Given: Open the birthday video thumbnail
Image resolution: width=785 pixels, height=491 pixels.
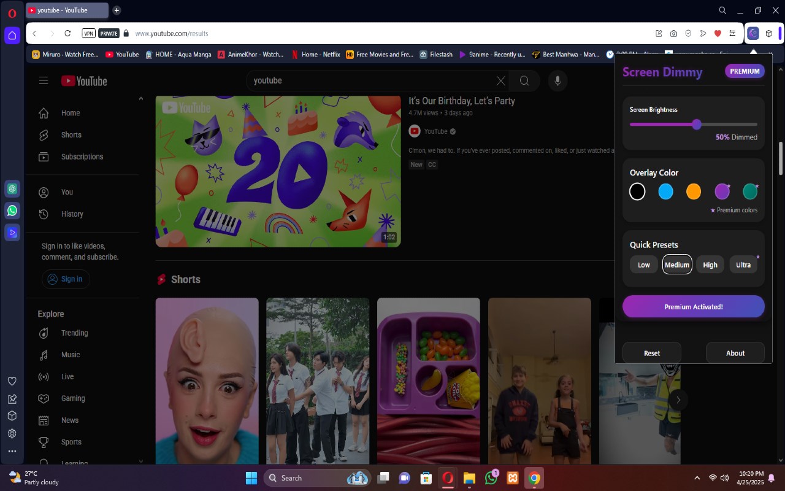Looking at the screenshot, I should [x=278, y=171].
